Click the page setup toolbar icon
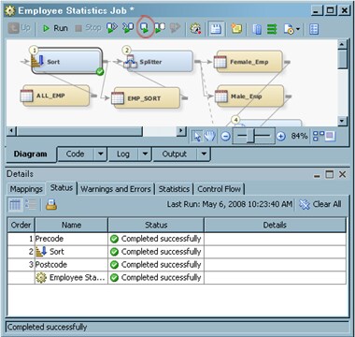 [289, 29]
